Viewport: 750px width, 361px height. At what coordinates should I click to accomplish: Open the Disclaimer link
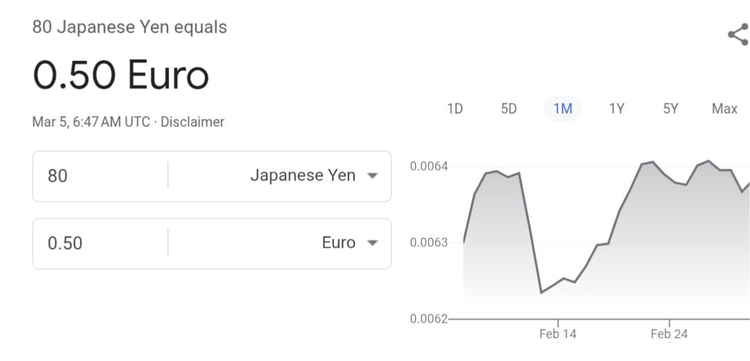(x=192, y=122)
